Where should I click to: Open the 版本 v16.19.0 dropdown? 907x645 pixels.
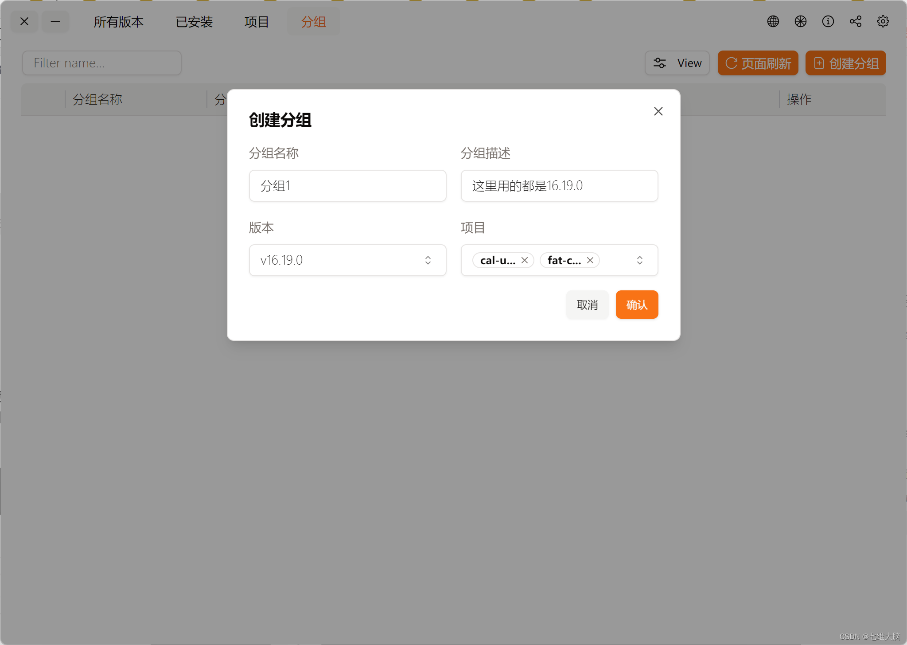coord(347,260)
